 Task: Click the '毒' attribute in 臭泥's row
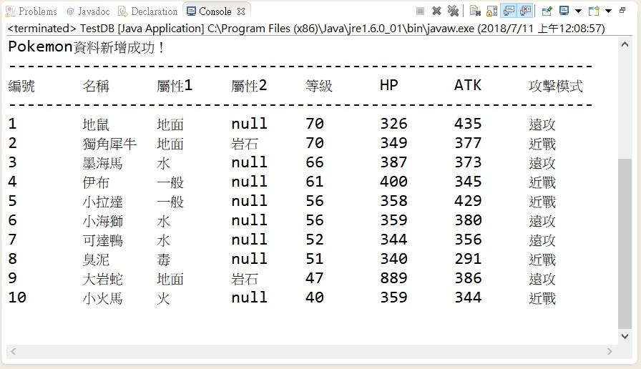164,260
